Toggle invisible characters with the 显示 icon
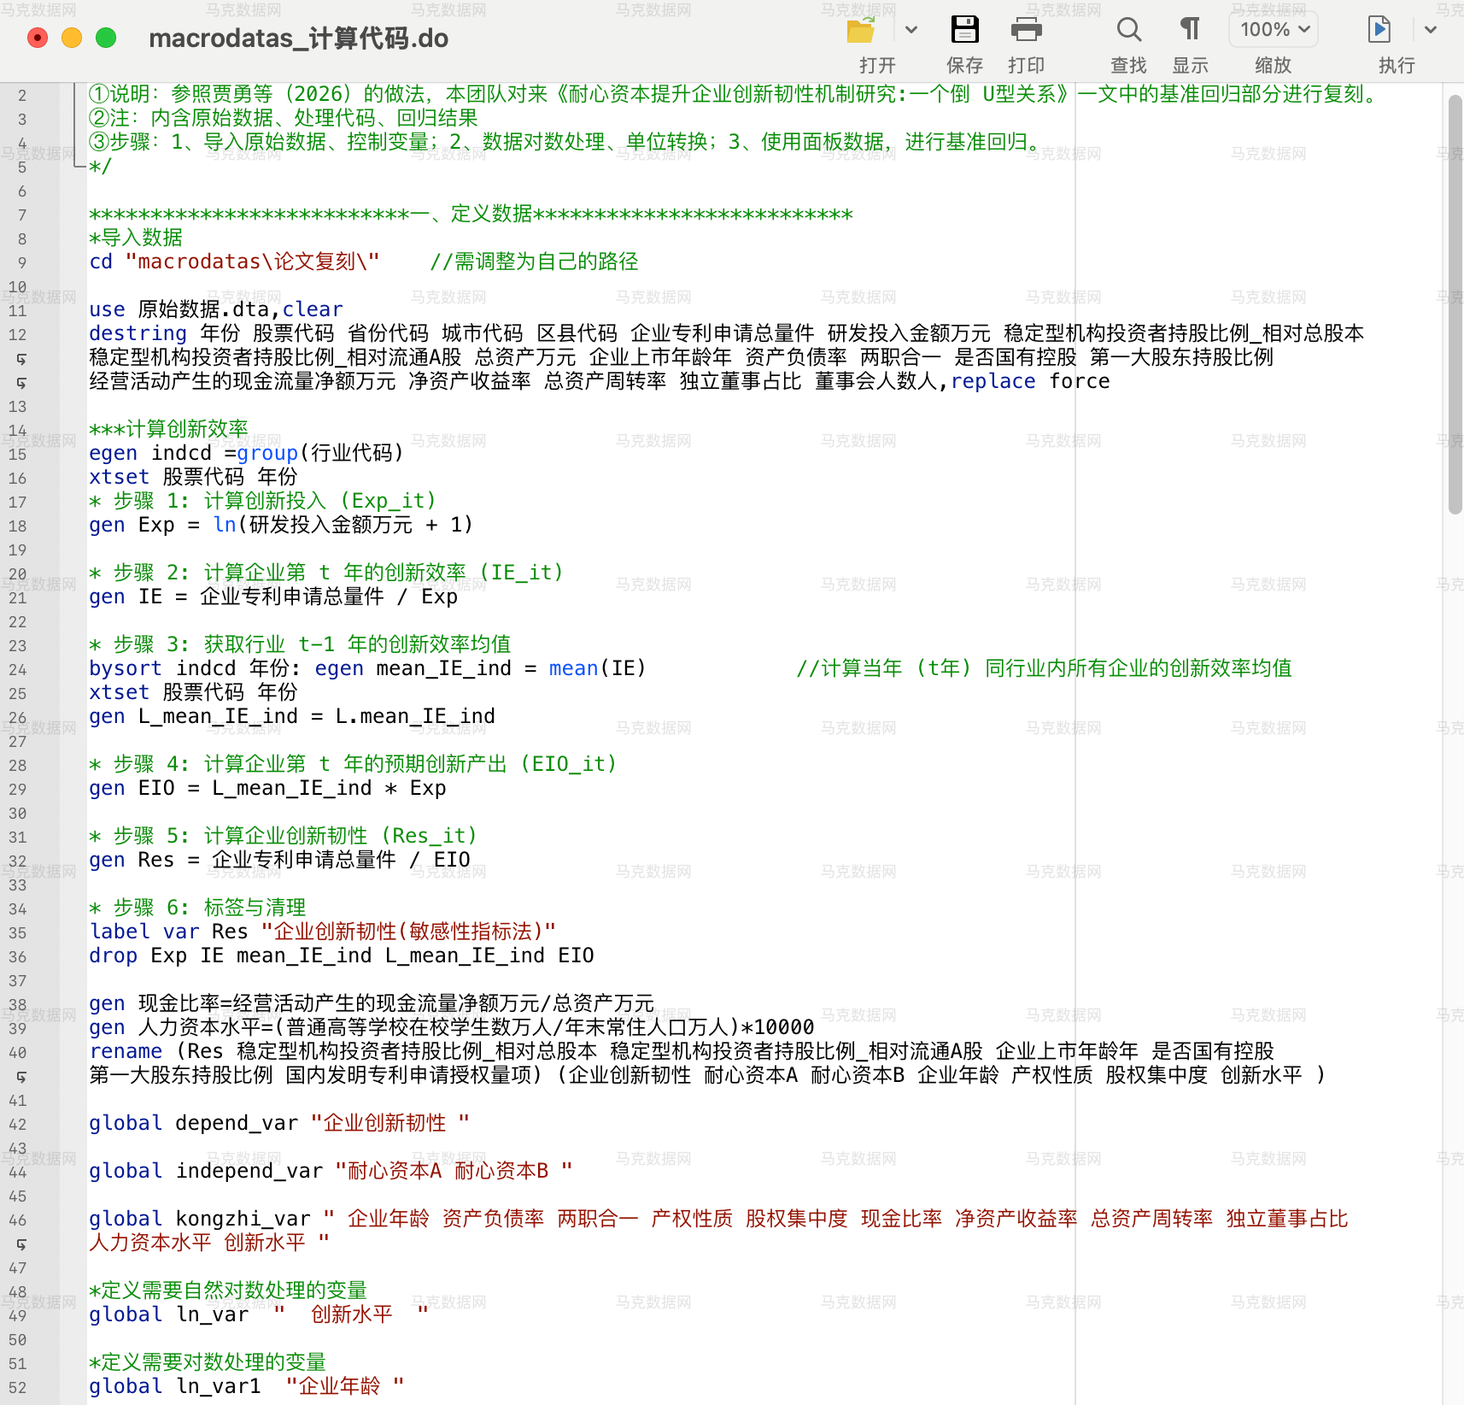1464x1405 pixels. tap(1190, 30)
